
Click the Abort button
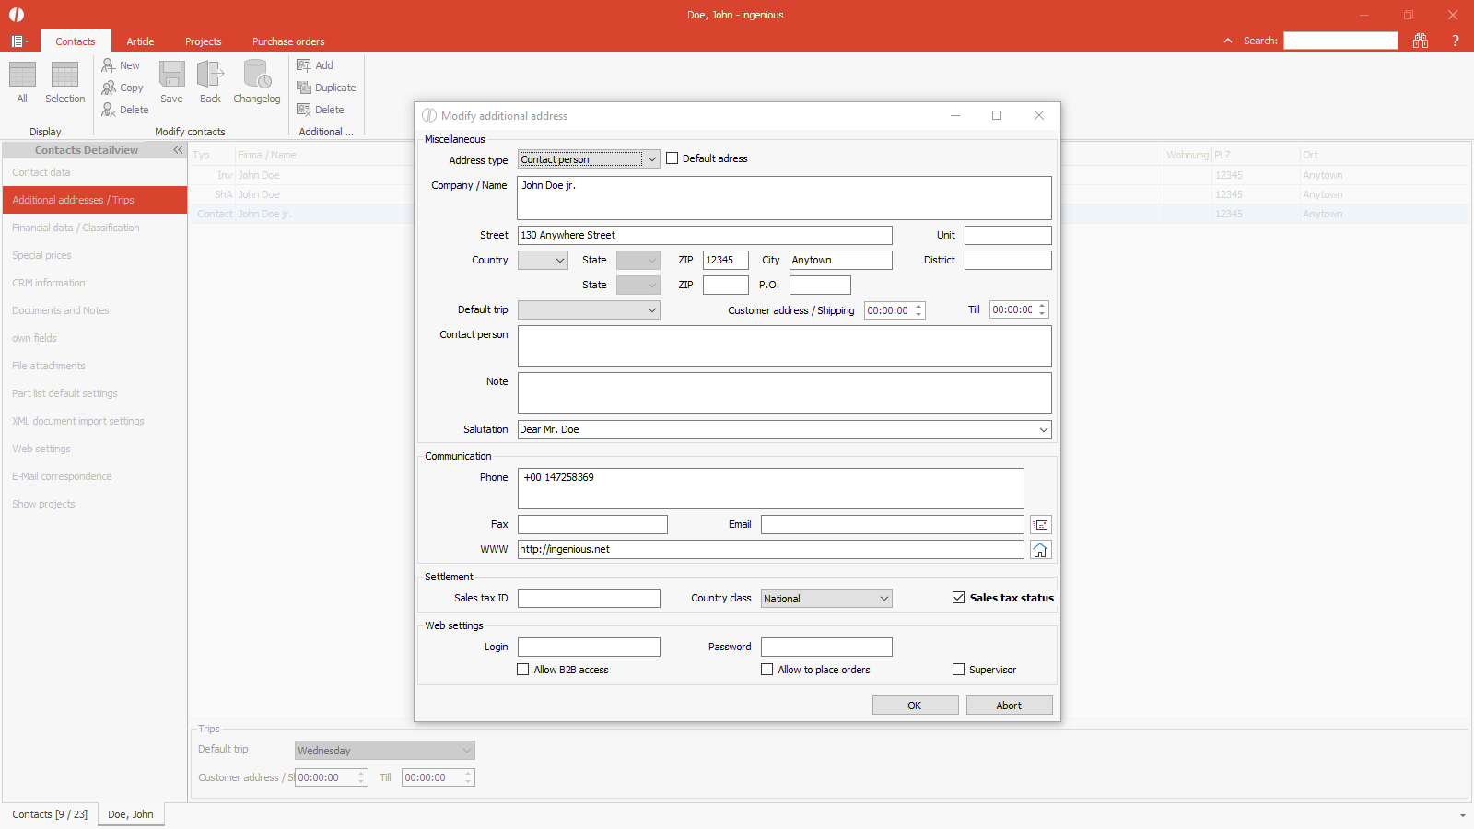coord(1009,706)
